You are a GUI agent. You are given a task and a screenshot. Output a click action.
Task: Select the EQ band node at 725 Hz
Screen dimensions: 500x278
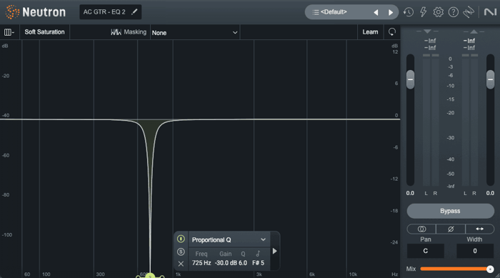coord(150,276)
